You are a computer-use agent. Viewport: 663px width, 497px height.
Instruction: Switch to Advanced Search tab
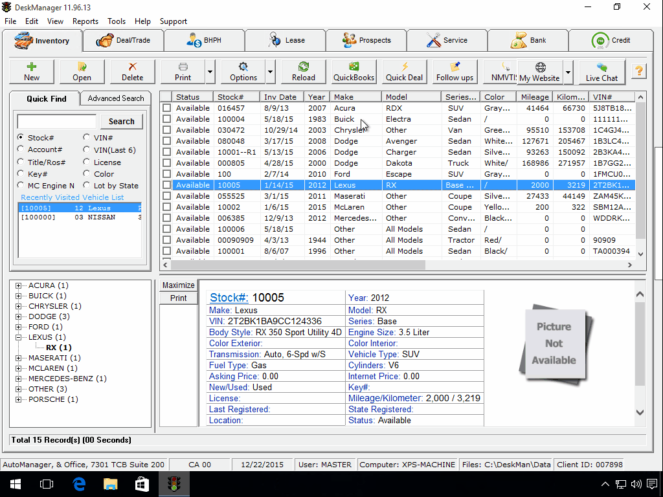coord(116,98)
